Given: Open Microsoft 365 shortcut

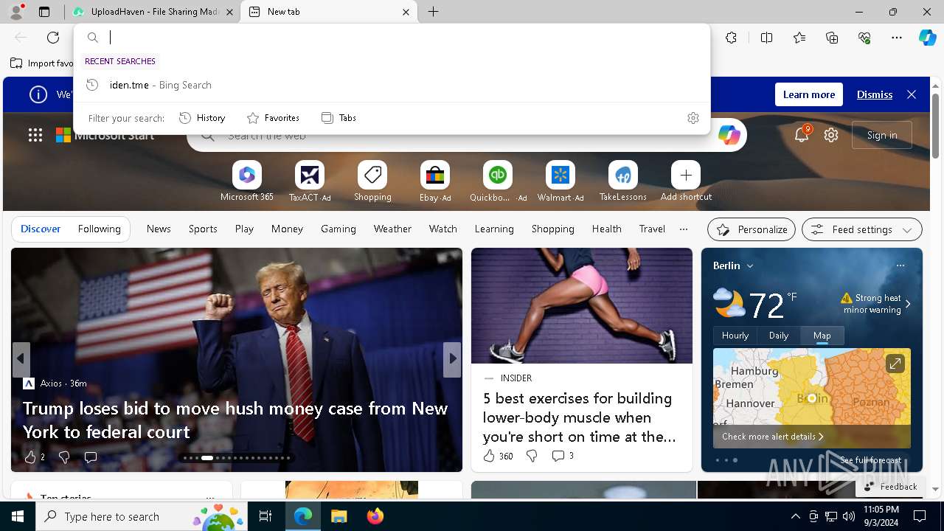Looking at the screenshot, I should [x=246, y=181].
